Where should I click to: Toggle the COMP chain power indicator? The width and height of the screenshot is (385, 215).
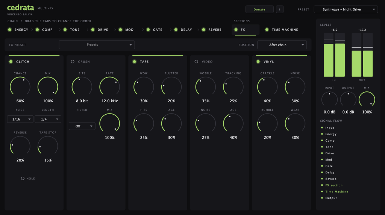tap(37, 30)
